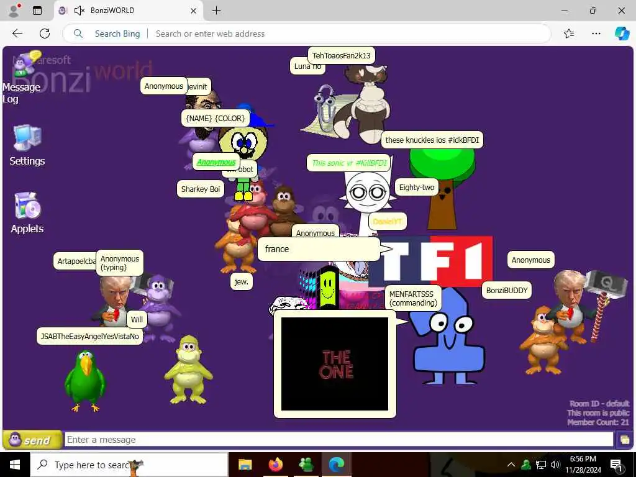Click the Clippy paperclip character
This screenshot has height=477, width=636.
325,109
